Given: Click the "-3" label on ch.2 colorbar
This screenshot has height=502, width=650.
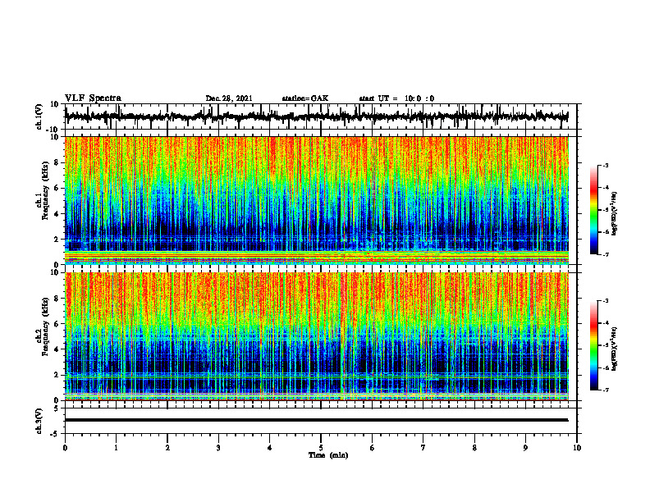Looking at the screenshot, I should [605, 301].
